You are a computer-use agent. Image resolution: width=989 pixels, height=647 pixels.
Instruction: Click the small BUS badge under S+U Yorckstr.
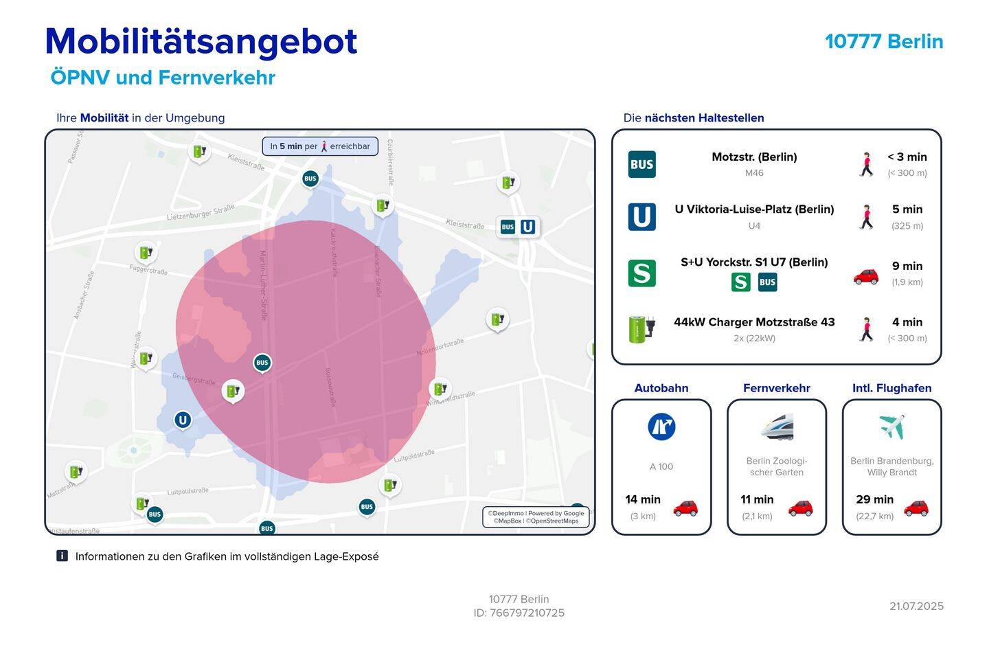tap(767, 282)
